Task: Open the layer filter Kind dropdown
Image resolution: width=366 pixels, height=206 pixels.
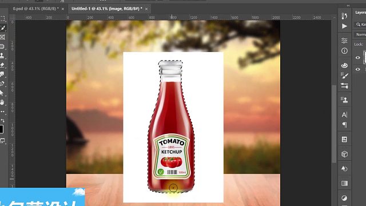Action: click(x=360, y=24)
